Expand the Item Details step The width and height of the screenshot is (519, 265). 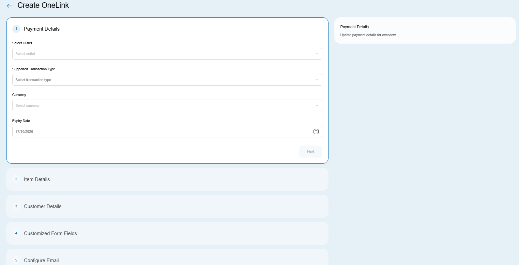click(167, 179)
